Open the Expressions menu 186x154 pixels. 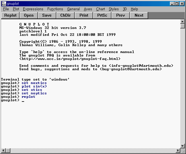33,9
